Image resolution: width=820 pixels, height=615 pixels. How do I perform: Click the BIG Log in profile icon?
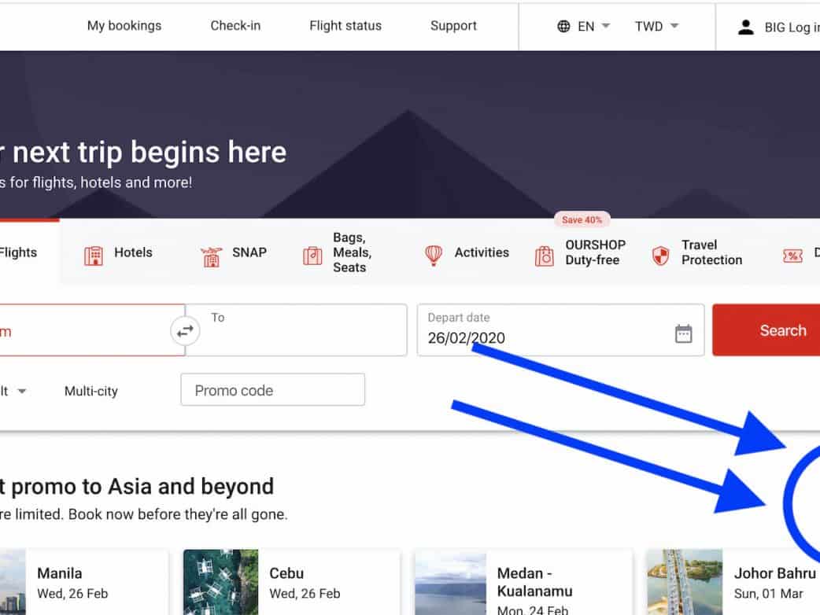coord(745,27)
